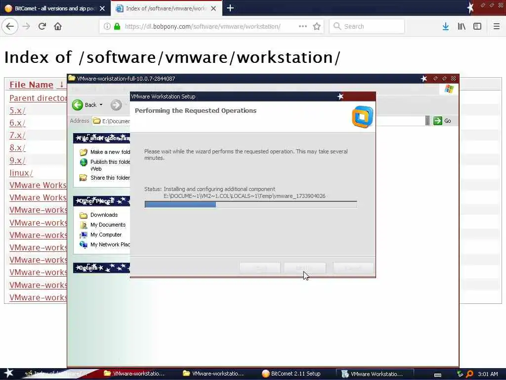Toggle Firefox sidebar icon

coord(477,26)
